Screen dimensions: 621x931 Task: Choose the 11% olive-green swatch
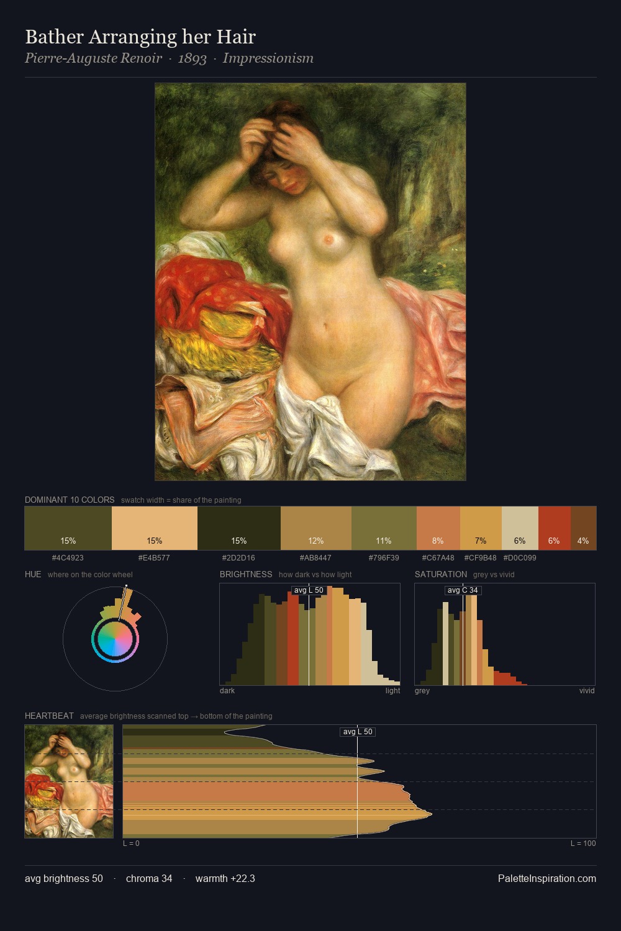[x=384, y=528]
